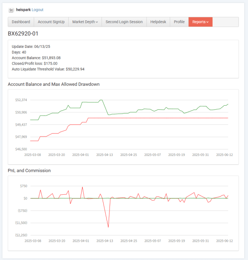248x260 pixels.
Task: Click the Market Depth chevron arrow
Action: click(x=97, y=22)
